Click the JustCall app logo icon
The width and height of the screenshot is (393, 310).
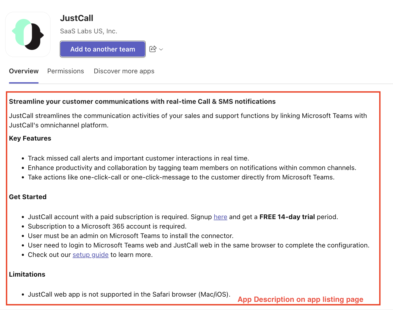point(28,34)
